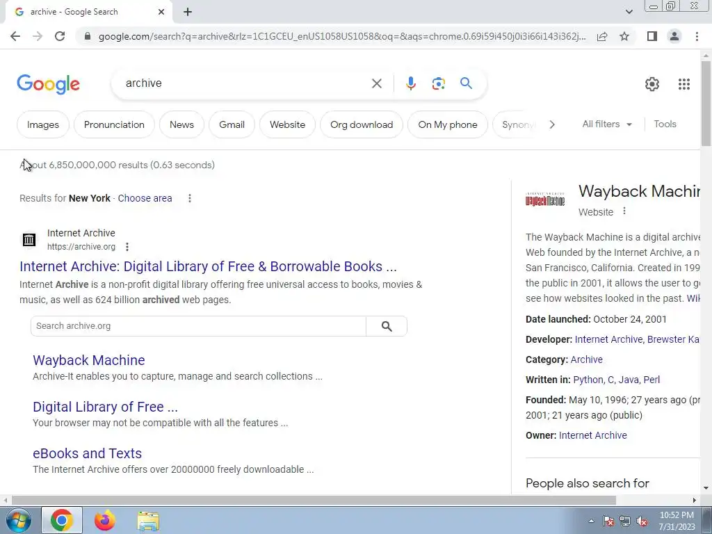712x534 pixels.
Task: Click the Java link in Written in
Action: click(x=629, y=380)
